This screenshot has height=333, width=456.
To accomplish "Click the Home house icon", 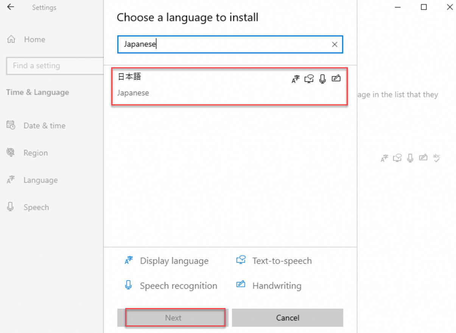I will (x=11, y=39).
